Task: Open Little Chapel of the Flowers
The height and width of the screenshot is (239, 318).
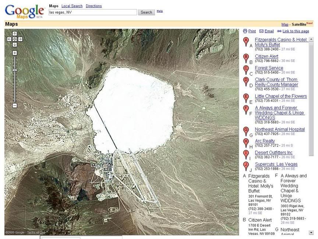Action: [281, 96]
